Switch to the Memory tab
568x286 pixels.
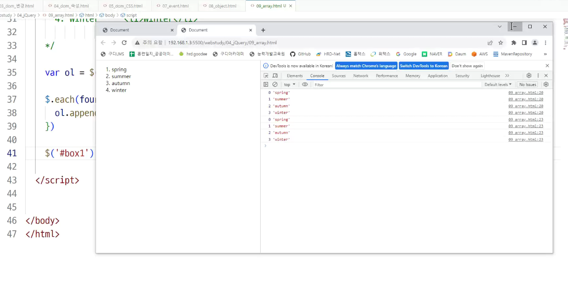(x=413, y=76)
